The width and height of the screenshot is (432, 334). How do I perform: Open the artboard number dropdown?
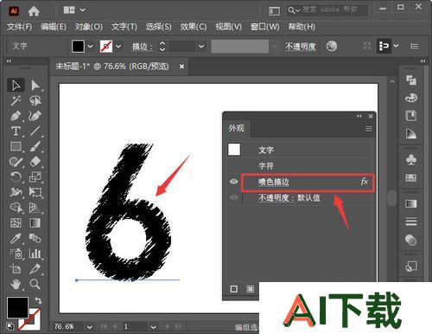153,327
